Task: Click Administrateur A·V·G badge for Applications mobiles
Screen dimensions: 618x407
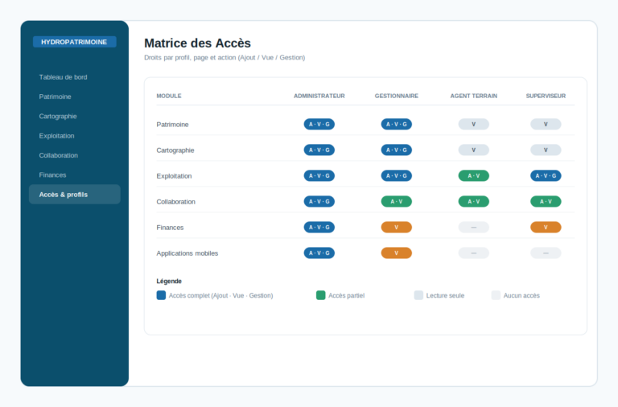Action: pos(319,253)
